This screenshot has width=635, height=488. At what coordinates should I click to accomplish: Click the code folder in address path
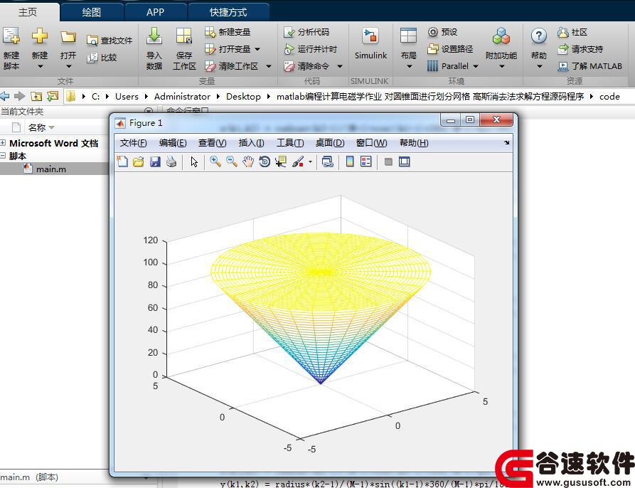click(609, 96)
